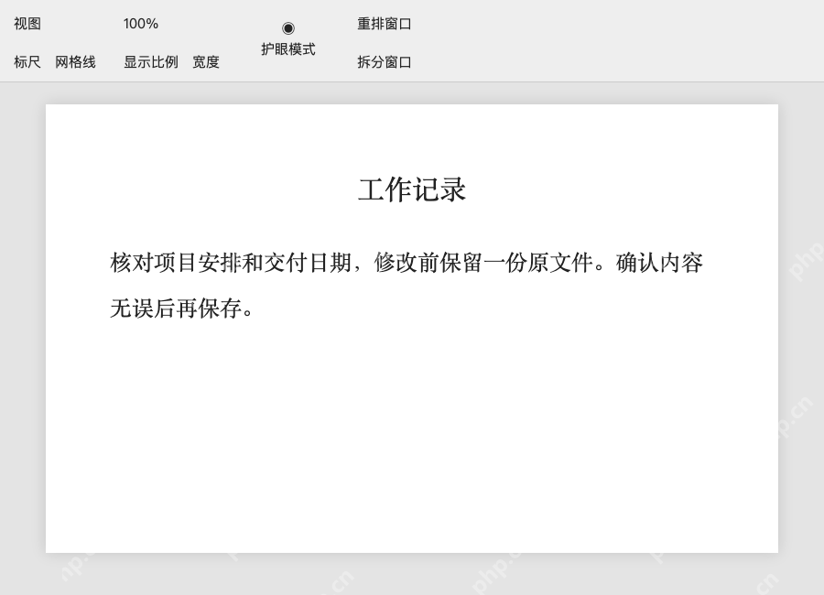Toggle 网格线 gridlines display
Viewport: 824px width, 595px height.
click(x=75, y=62)
